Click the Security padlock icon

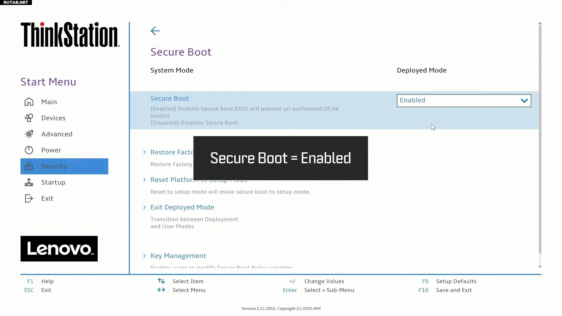(29, 166)
